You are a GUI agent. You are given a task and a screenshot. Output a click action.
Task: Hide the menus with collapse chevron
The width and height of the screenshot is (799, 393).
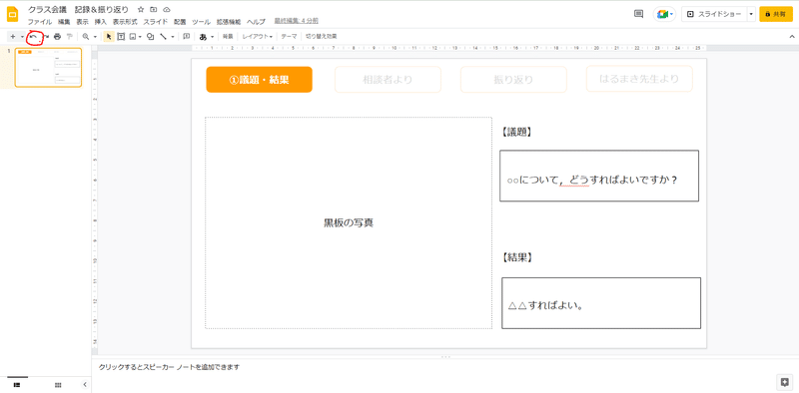[x=792, y=37]
